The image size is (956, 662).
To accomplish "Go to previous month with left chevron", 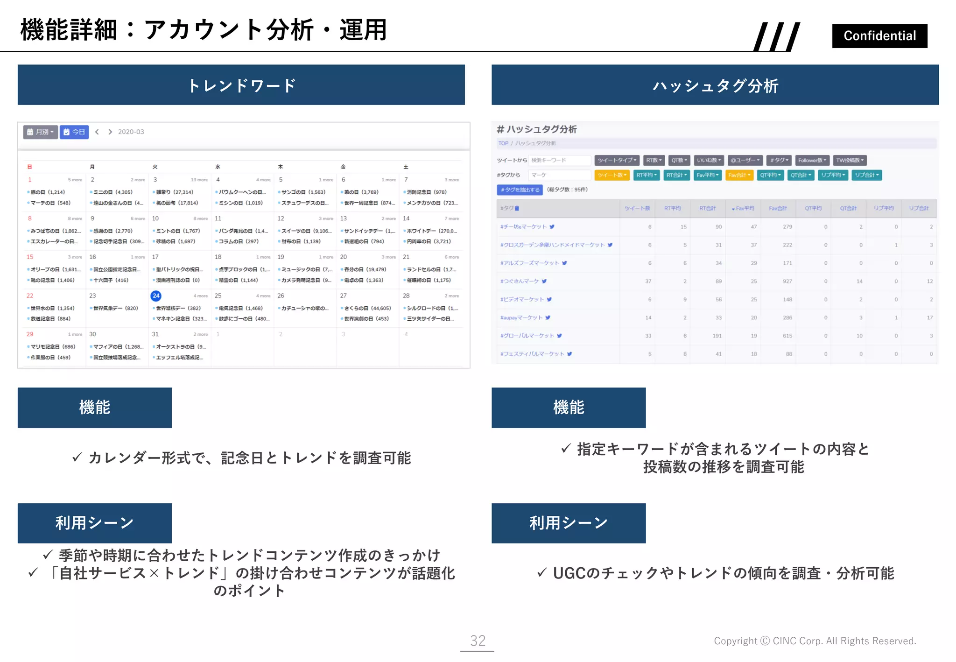I will 97,132.
